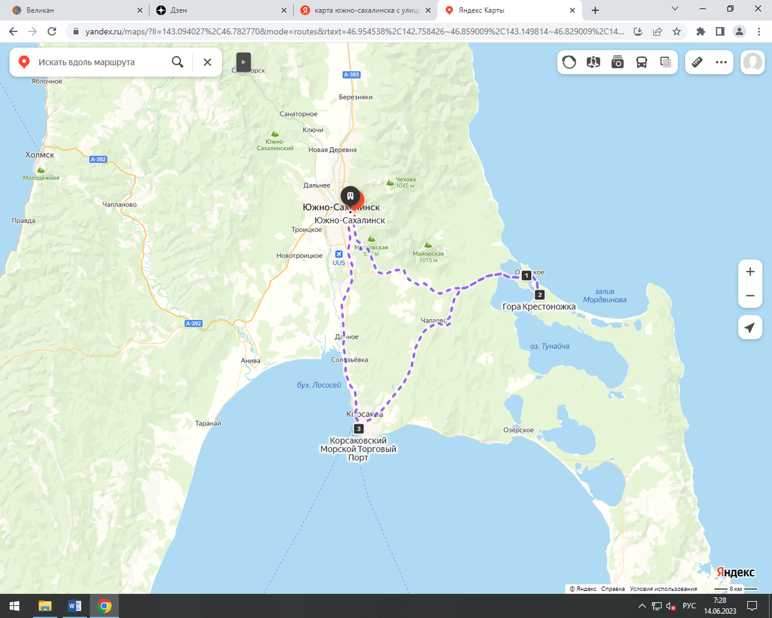The width and height of the screenshot is (772, 618).
Task: Zoom out the map with minus button
Action: point(749,295)
